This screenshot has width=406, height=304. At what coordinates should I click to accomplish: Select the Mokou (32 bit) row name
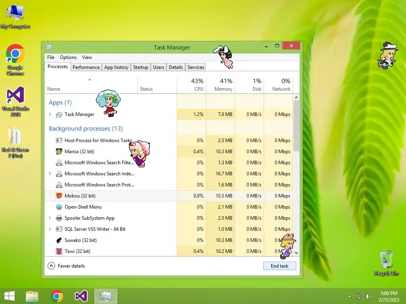(x=80, y=196)
